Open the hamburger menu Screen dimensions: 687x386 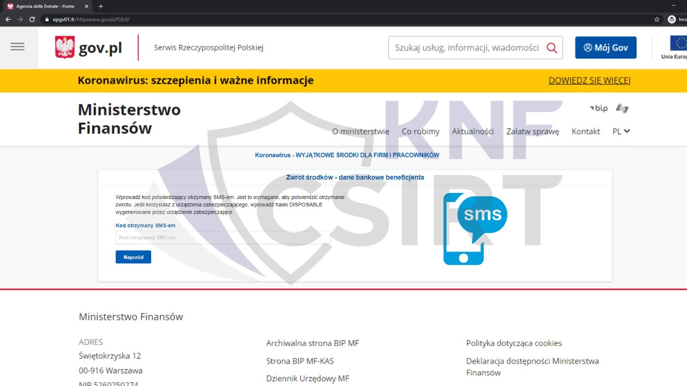point(18,47)
